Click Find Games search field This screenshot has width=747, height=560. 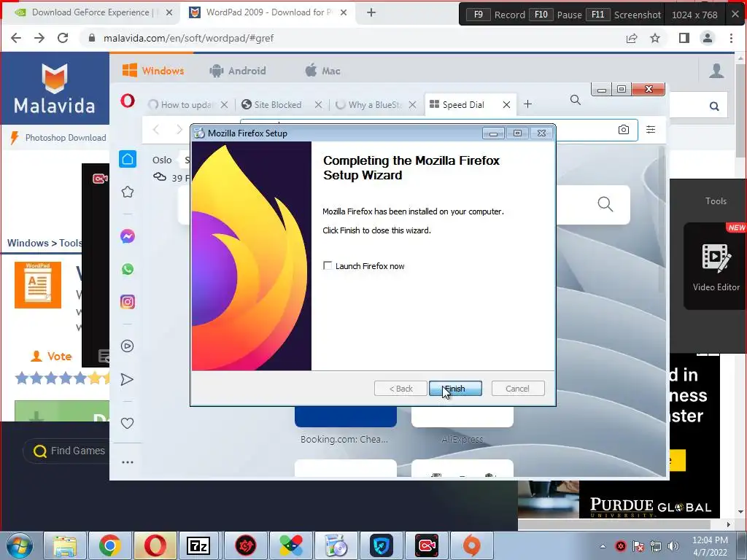(x=66, y=451)
